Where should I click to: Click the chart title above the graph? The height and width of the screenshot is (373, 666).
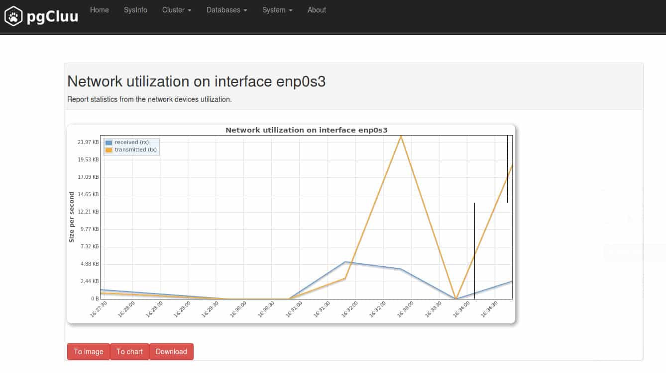tap(306, 130)
